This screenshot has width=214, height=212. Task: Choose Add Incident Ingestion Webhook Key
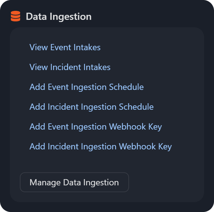point(100,147)
